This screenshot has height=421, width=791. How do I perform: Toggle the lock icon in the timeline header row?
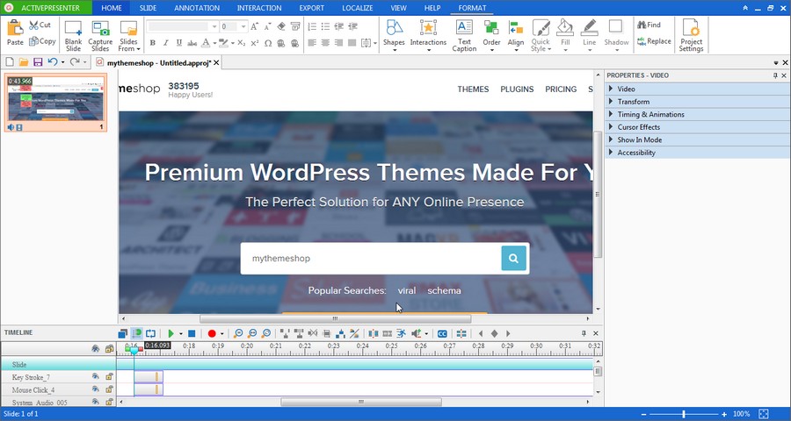point(109,348)
